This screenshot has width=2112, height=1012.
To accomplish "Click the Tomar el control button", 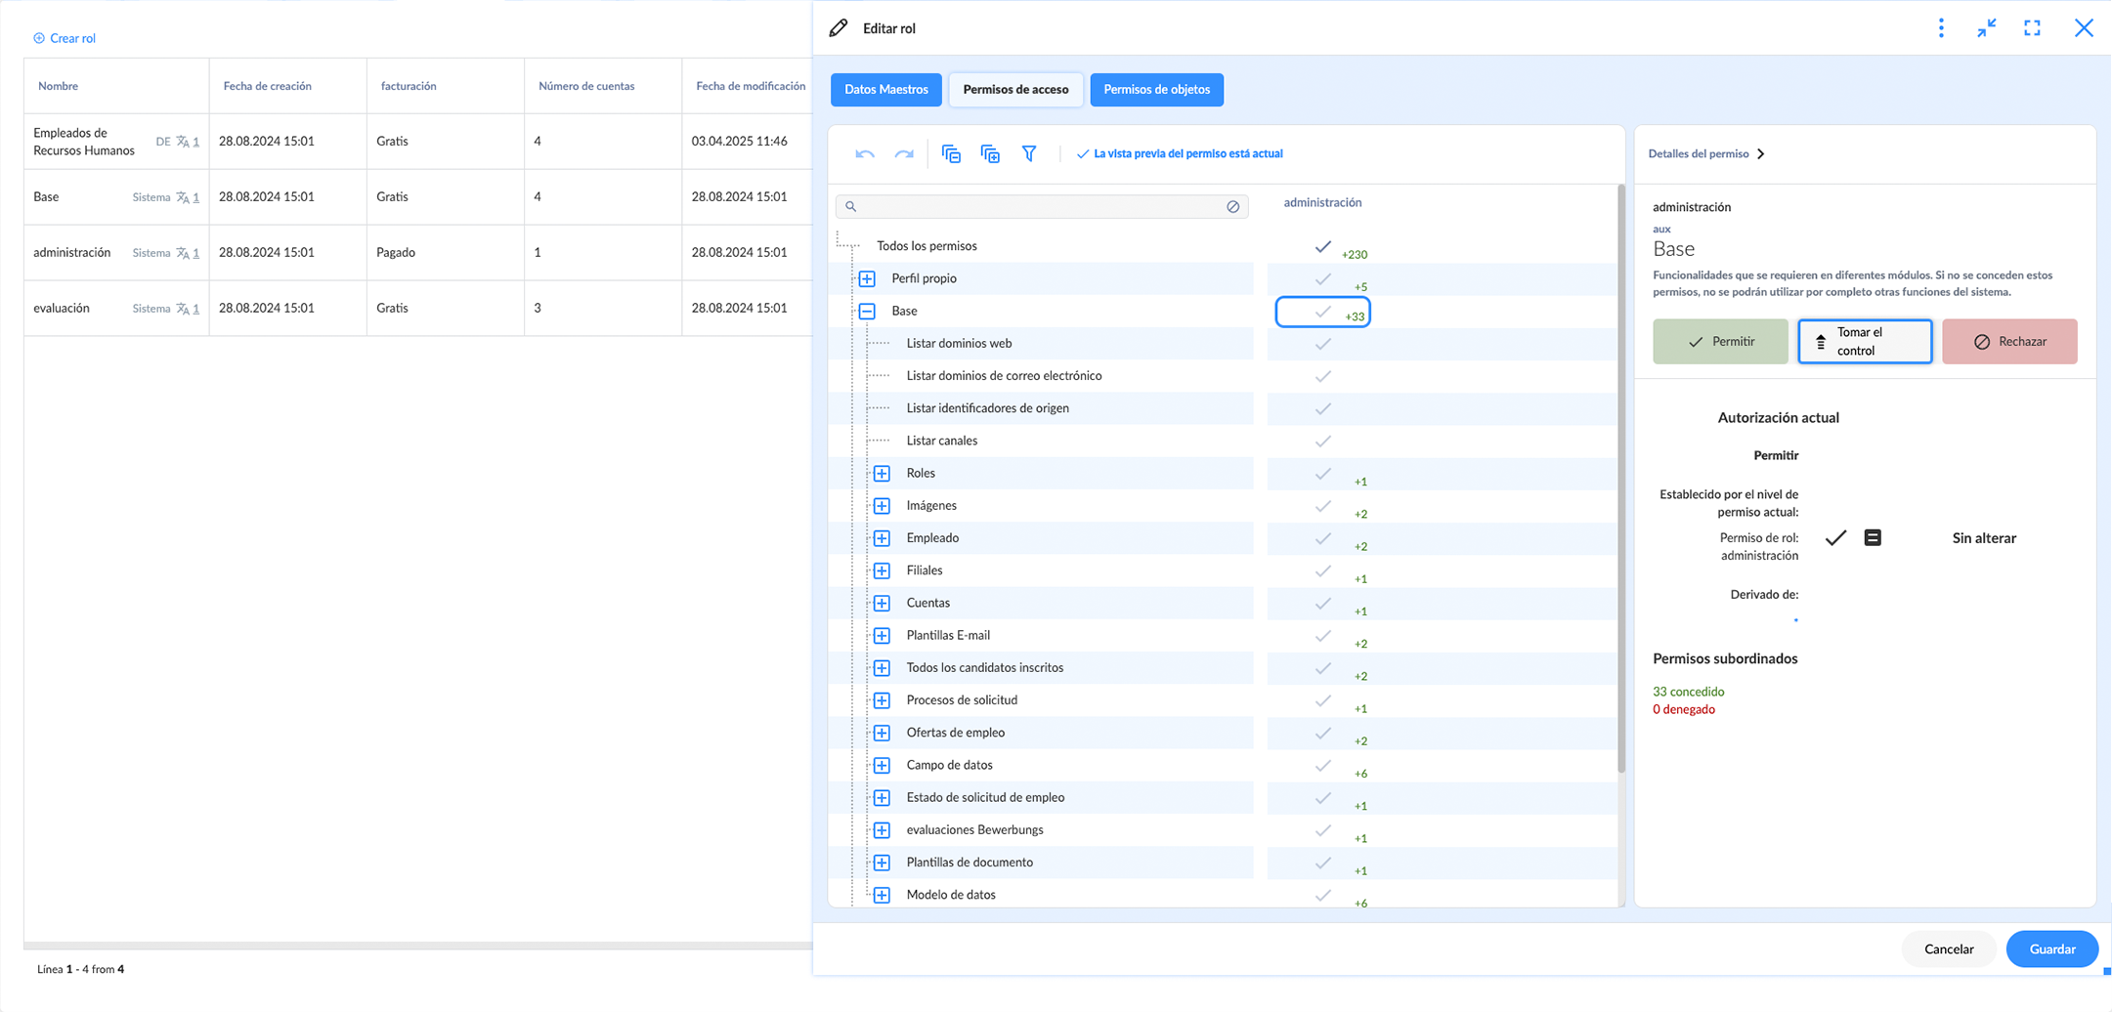I will point(1865,342).
